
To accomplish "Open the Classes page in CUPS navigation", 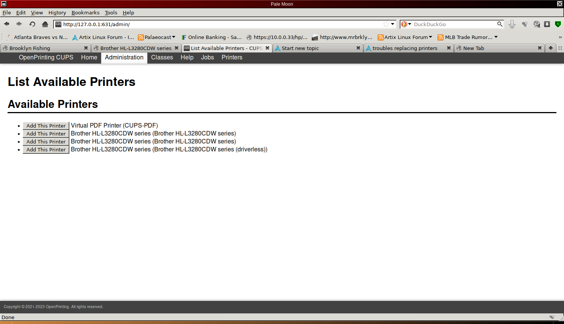I will click(162, 58).
